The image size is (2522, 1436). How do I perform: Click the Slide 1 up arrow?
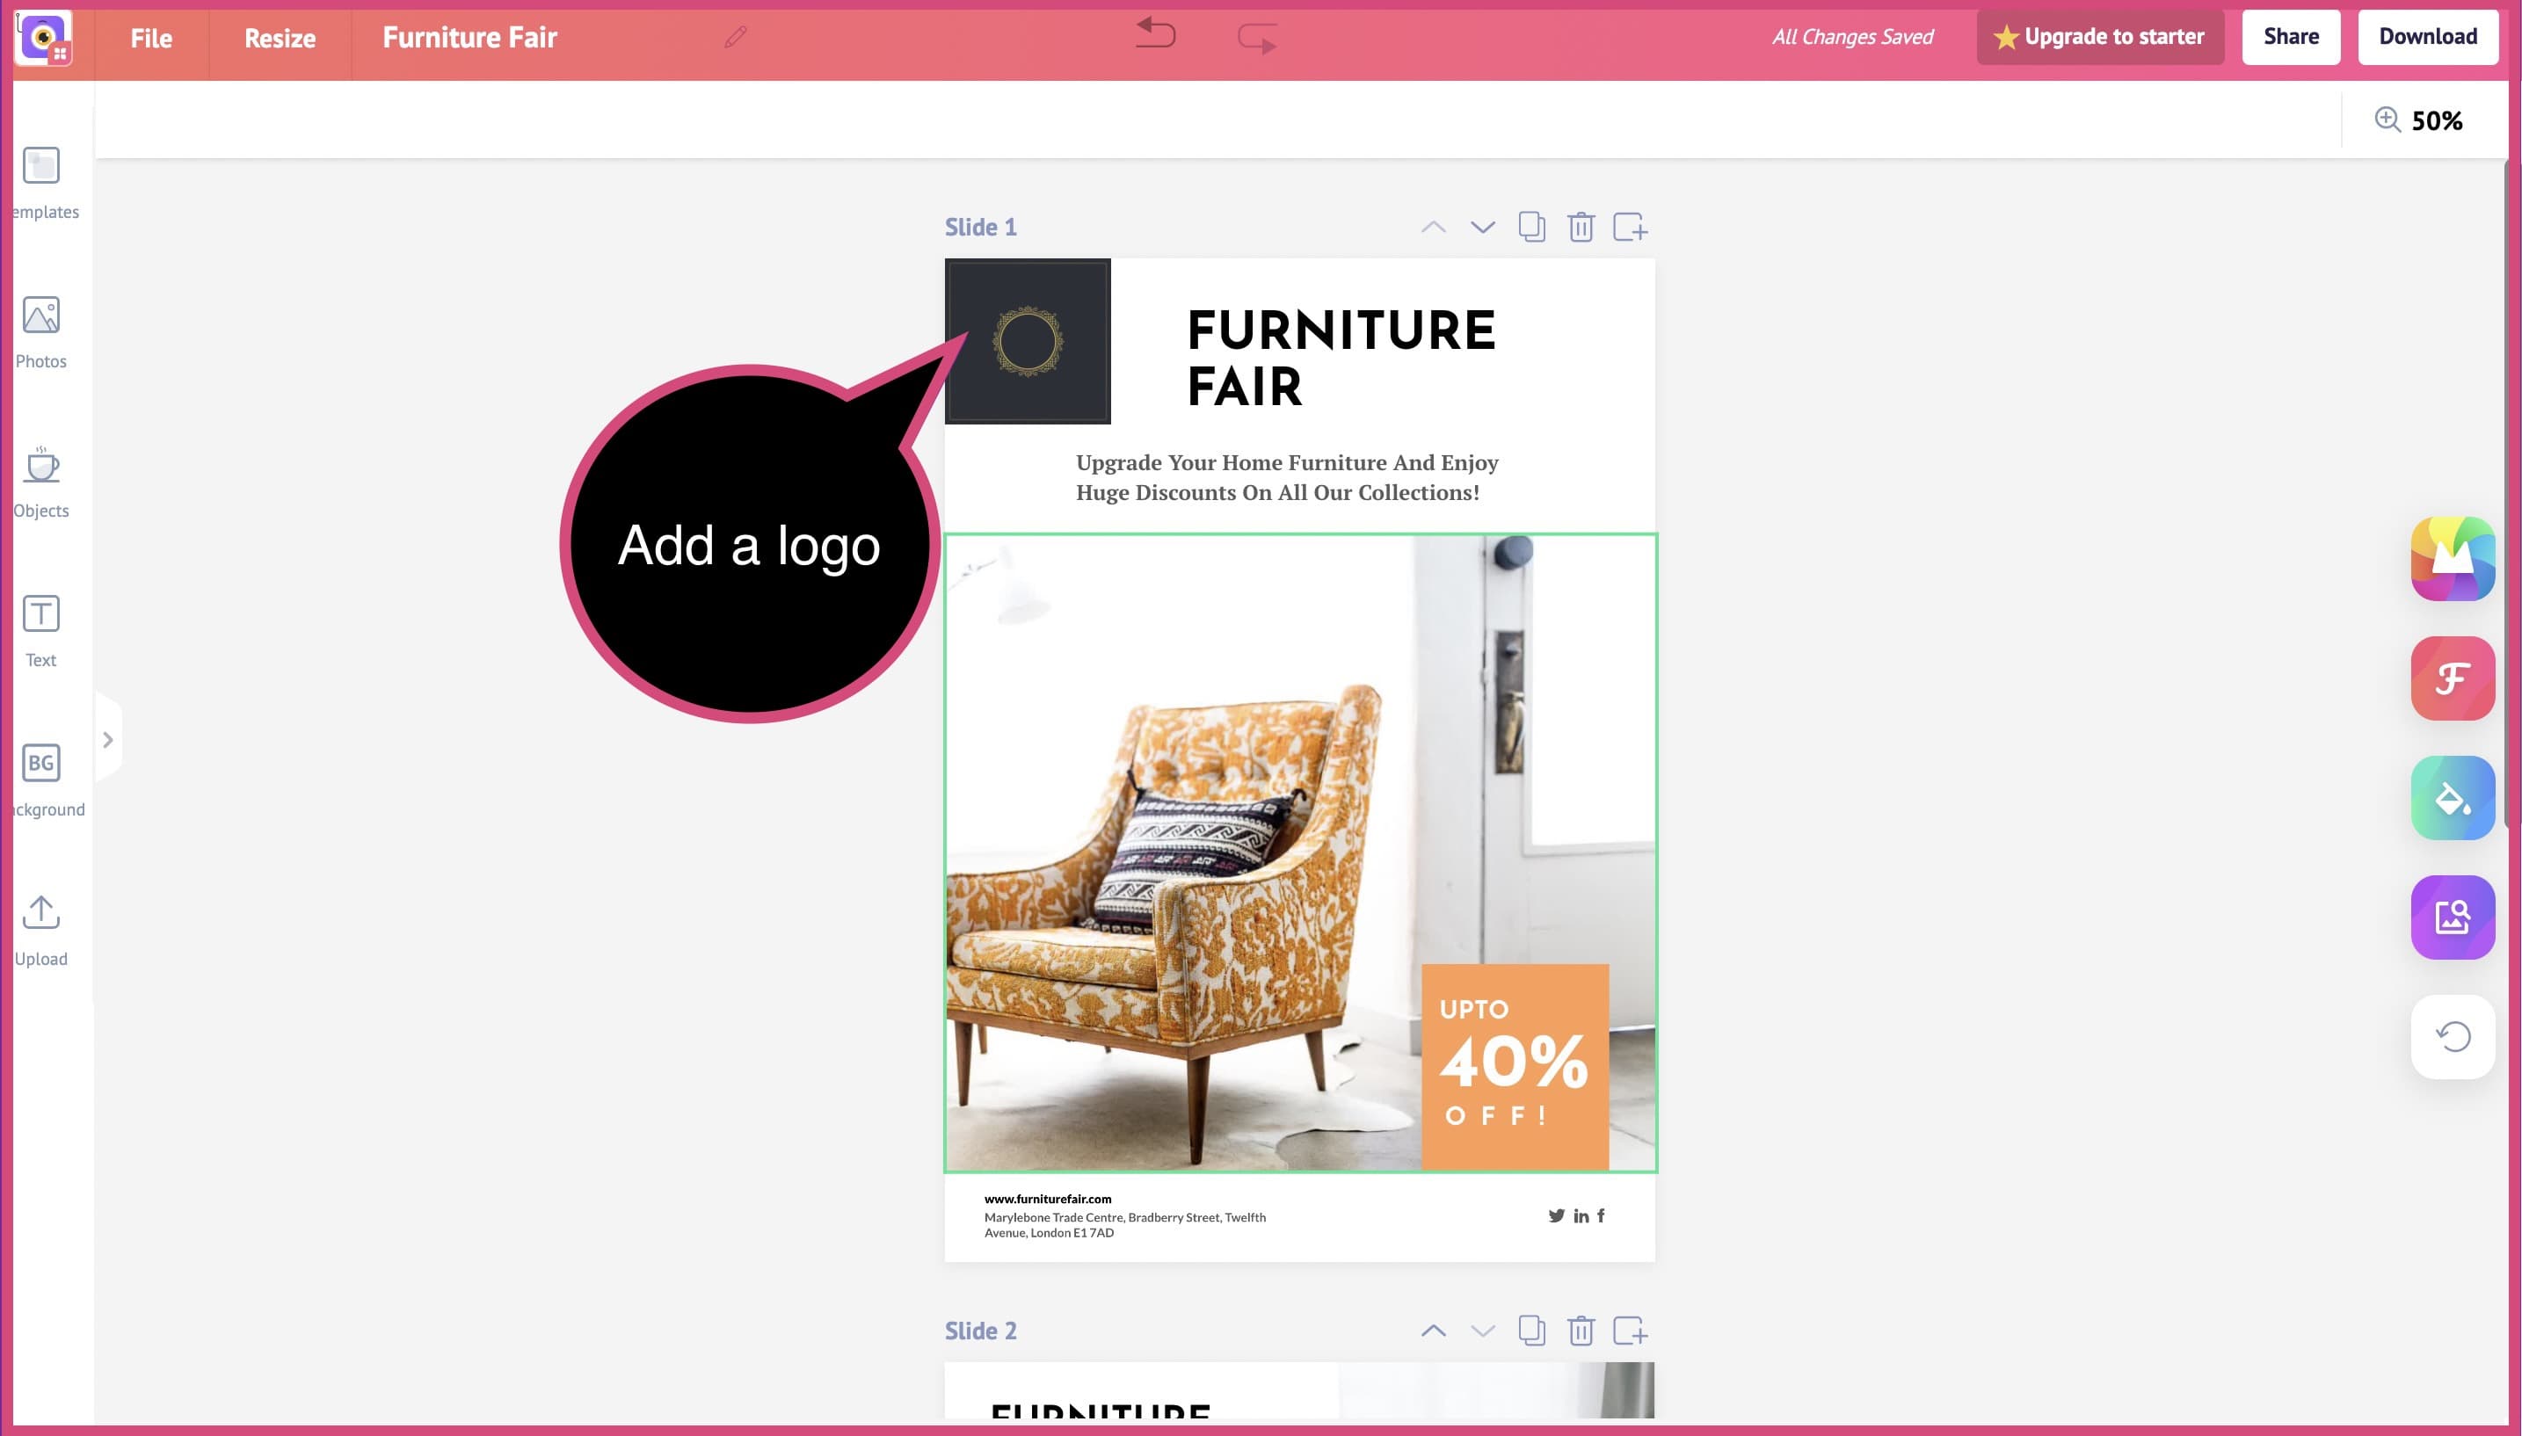(1433, 227)
